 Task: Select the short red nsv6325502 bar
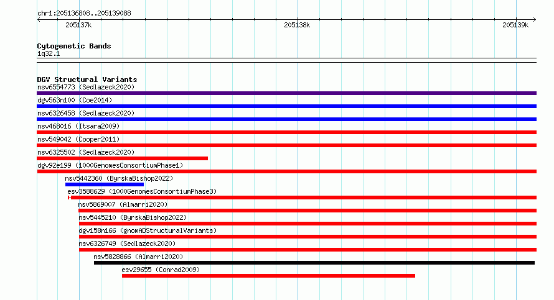[122, 158]
